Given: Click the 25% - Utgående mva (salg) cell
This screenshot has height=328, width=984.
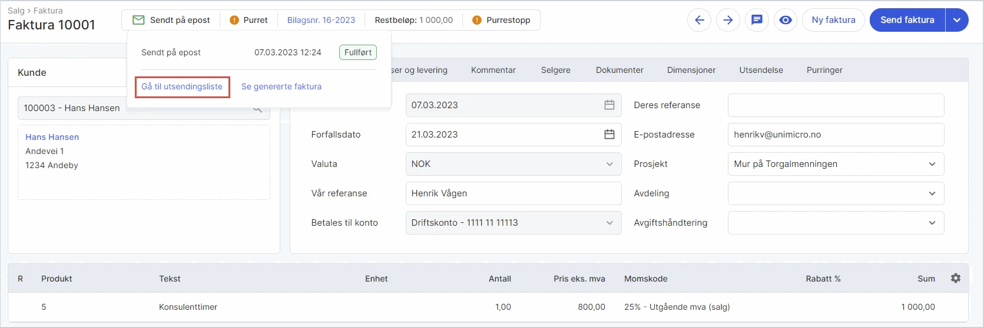Looking at the screenshot, I should click(x=677, y=307).
